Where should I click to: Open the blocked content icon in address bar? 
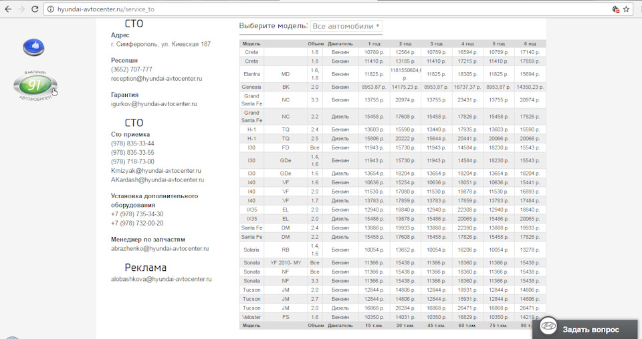615,9
